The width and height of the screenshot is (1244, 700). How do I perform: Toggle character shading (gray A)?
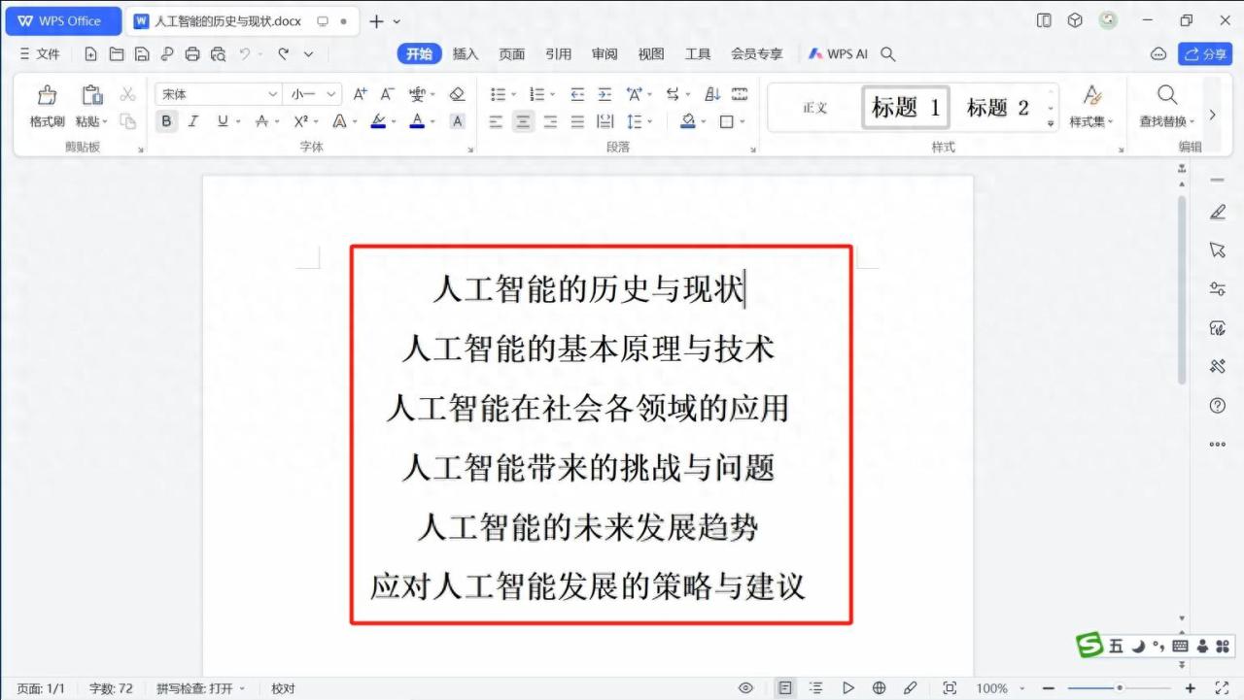pyautogui.click(x=458, y=121)
